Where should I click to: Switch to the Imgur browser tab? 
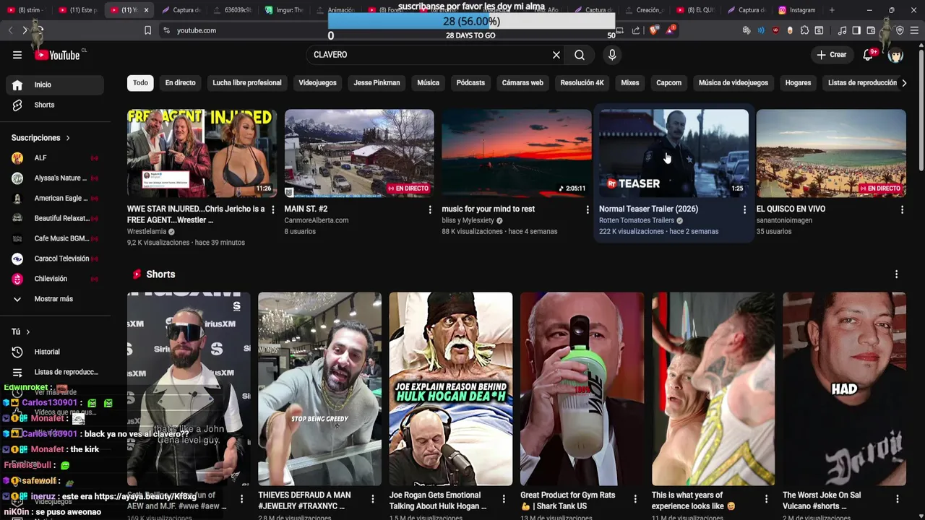pyautogui.click(x=285, y=10)
